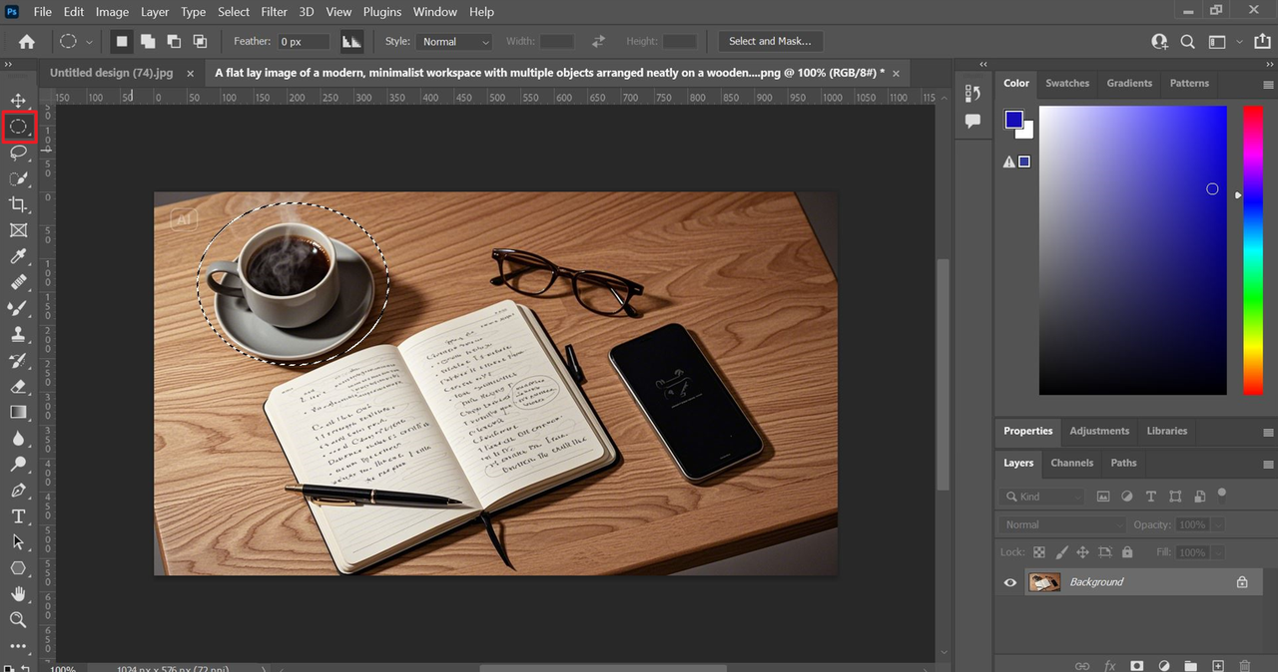Select the Move tool
1278x672 pixels.
[x=18, y=101]
